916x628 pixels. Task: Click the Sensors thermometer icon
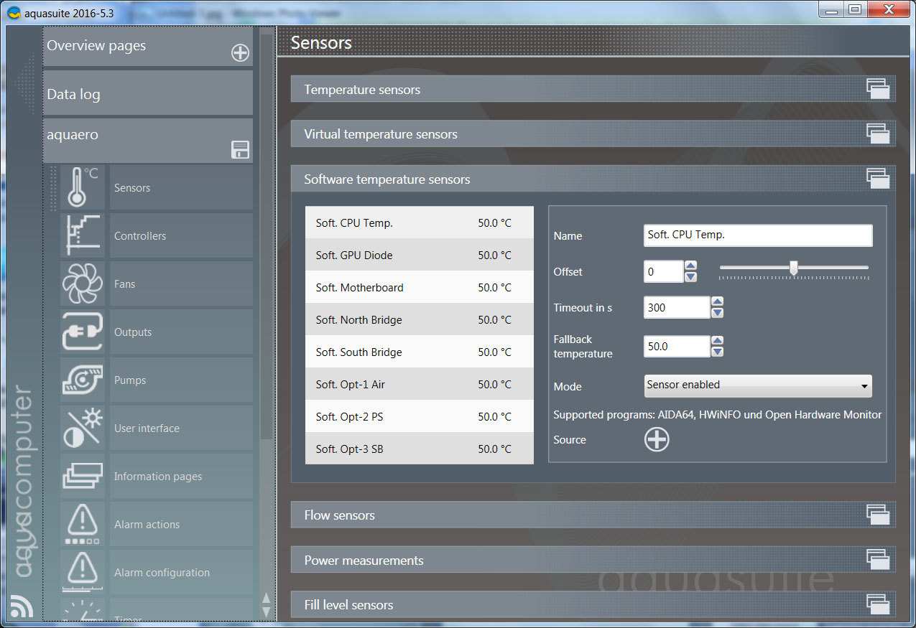pyautogui.click(x=83, y=188)
